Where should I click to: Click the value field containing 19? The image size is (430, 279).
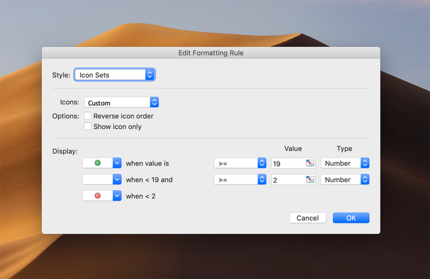point(287,163)
